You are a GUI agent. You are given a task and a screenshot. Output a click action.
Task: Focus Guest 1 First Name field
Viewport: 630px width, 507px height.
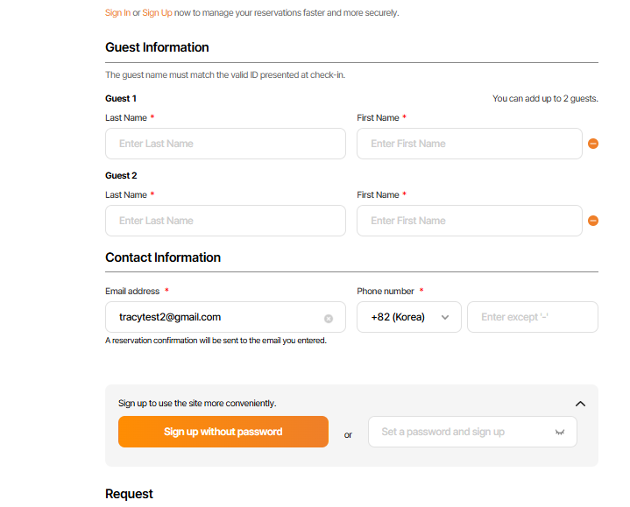point(469,144)
